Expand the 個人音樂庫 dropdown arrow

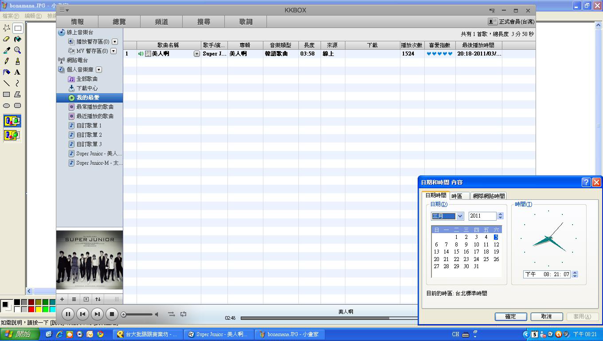tap(99, 70)
